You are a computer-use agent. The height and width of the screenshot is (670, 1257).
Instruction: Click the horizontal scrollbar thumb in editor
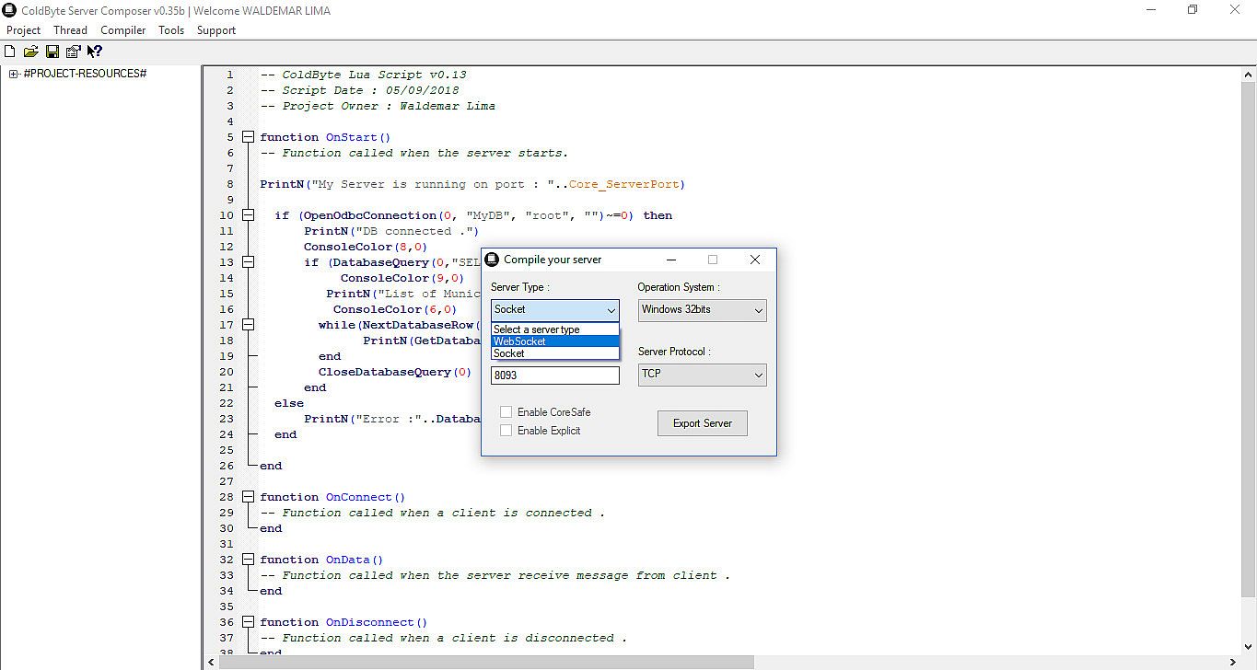pyautogui.click(x=486, y=662)
